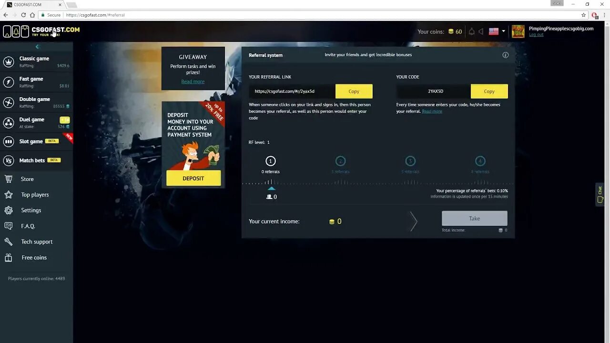Click the browser address bar URL
Screen dimensions: 610x343
point(95,15)
